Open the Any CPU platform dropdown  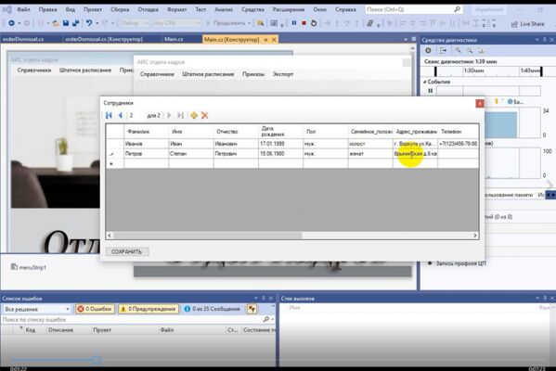[177, 23]
